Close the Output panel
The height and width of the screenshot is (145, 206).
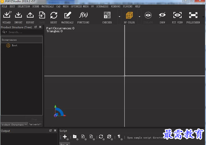55,130
